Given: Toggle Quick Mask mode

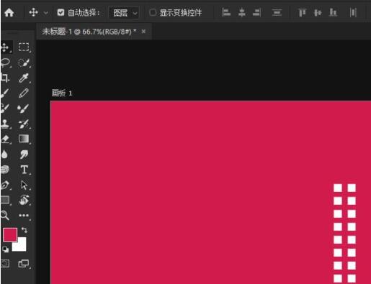Looking at the screenshot, I should point(5,263).
